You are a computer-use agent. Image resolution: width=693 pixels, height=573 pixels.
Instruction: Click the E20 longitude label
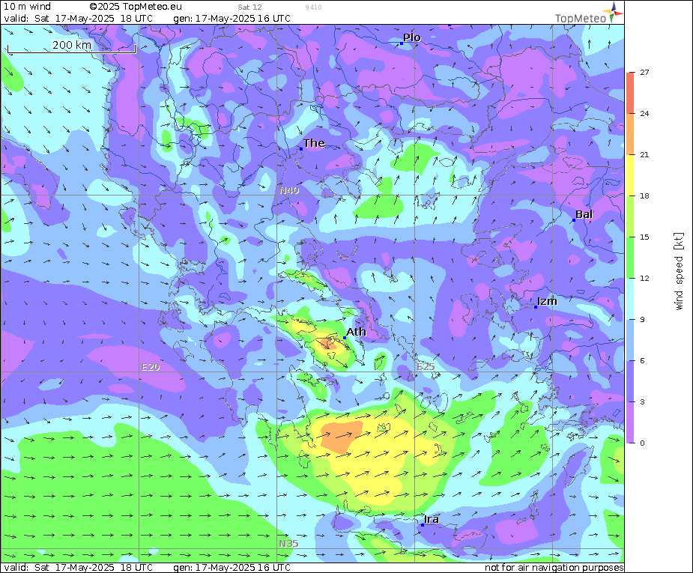151,367
